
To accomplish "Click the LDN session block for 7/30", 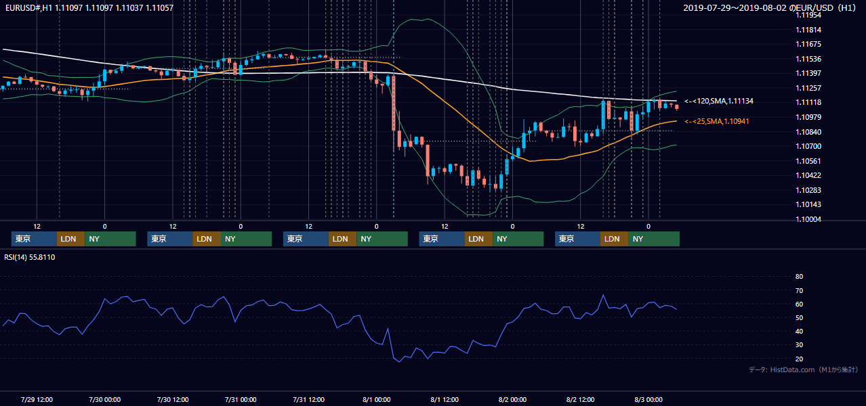I will [206, 239].
